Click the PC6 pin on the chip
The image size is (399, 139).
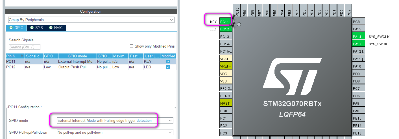coord(359,96)
